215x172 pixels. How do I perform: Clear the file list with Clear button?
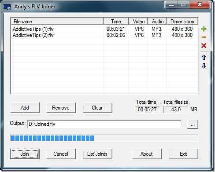97,108
